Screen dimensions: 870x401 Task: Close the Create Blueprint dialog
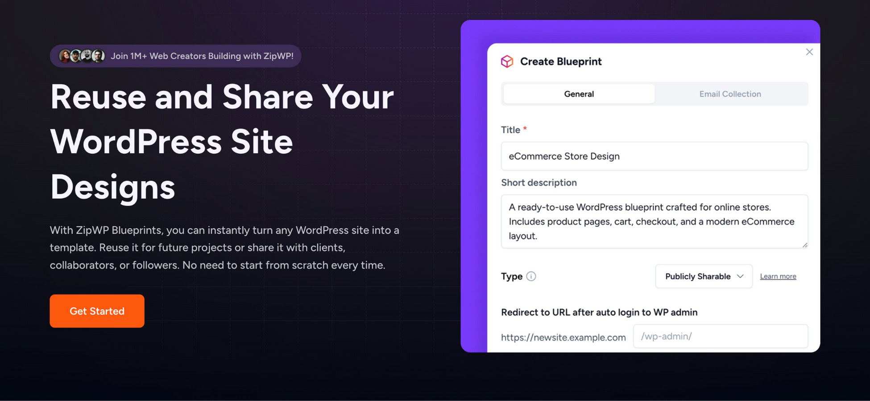click(809, 52)
